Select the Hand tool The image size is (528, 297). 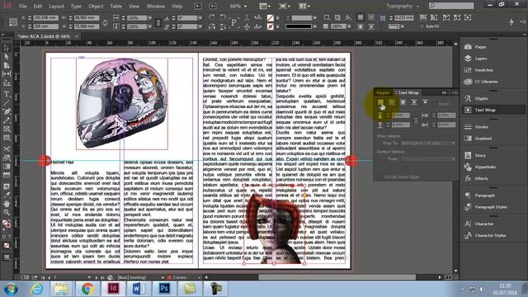tap(7, 204)
